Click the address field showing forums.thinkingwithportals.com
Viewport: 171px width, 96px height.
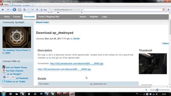(105, 10)
